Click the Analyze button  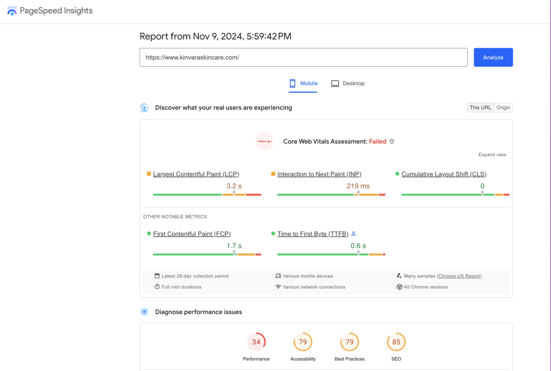pyautogui.click(x=493, y=57)
